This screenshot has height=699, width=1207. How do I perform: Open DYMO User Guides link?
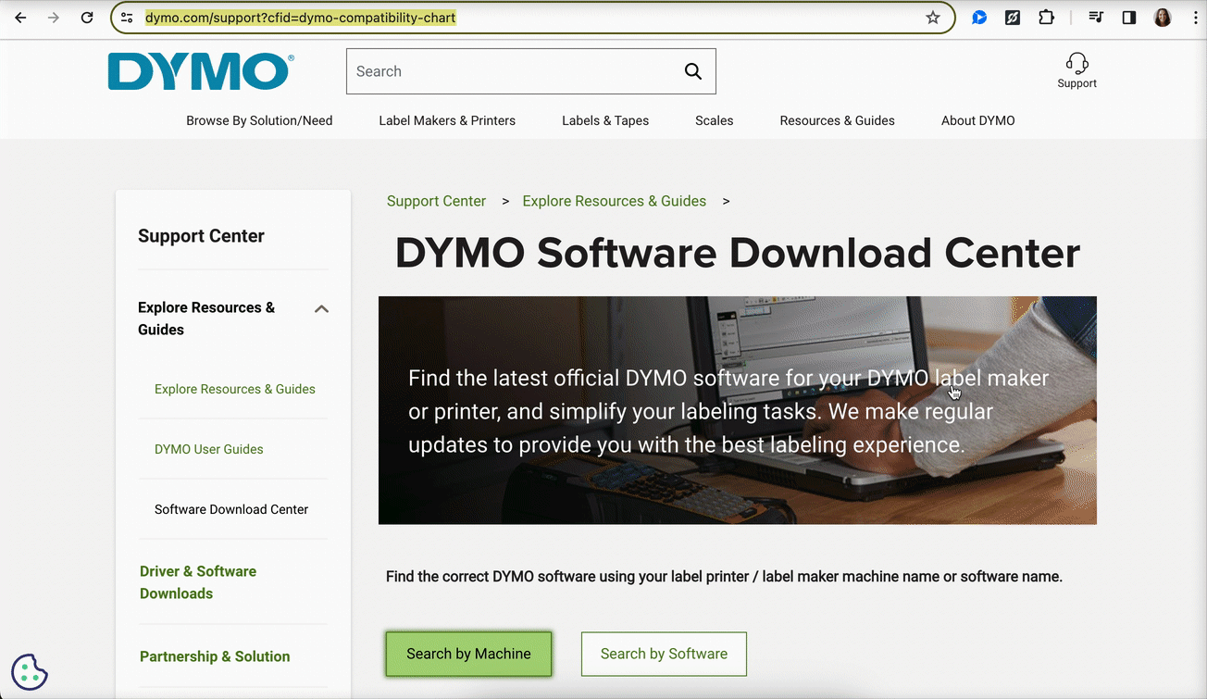click(x=209, y=449)
